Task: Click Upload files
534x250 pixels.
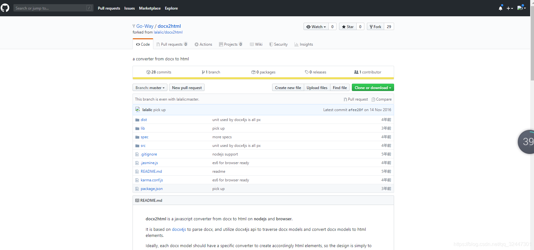Action: (x=317, y=87)
